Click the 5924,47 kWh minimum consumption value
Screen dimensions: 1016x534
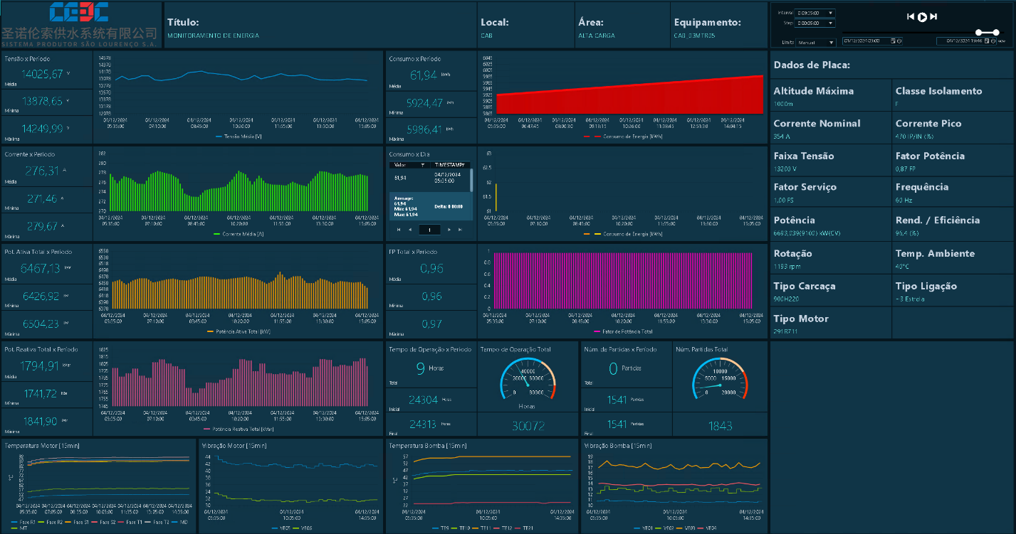[x=424, y=103]
